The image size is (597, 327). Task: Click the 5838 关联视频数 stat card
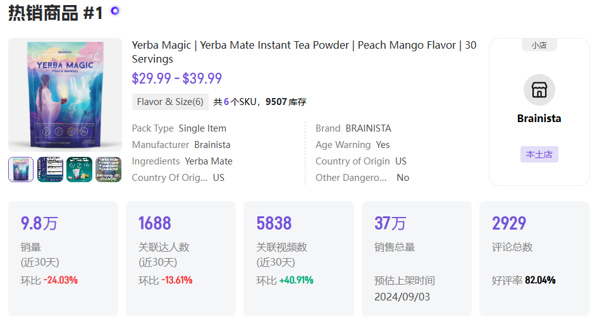pos(298,259)
